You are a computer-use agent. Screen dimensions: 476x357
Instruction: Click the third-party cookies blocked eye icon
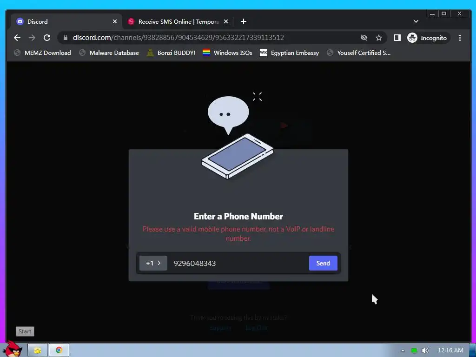[x=364, y=38]
